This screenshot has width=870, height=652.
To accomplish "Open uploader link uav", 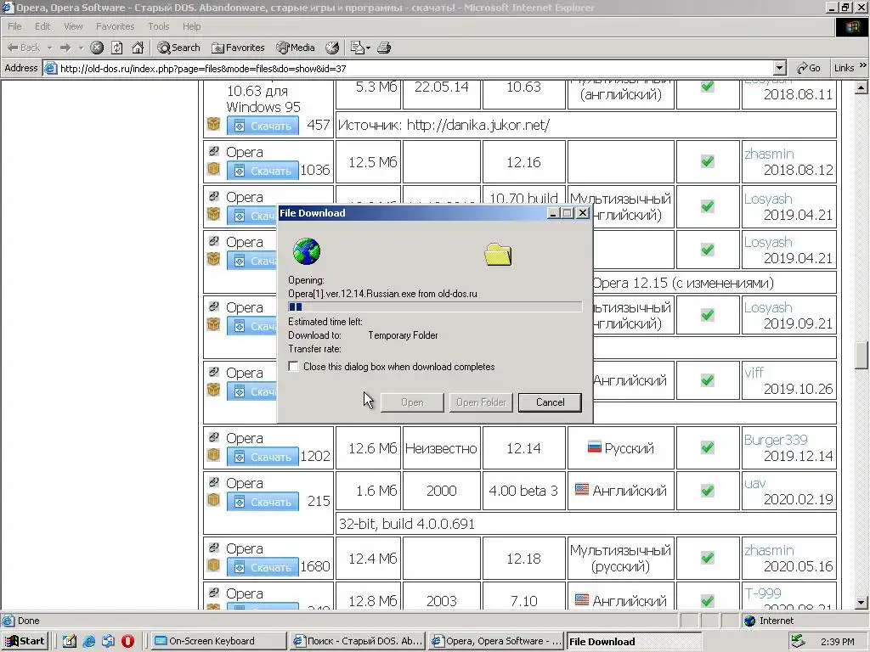I will click(x=754, y=483).
